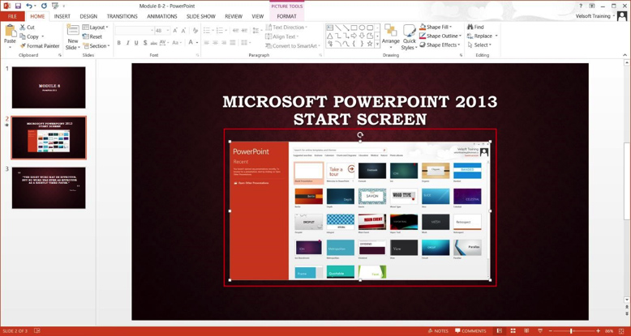The height and width of the screenshot is (336, 631).
Task: Select slide 3 thumbnail in slide panel
Action: click(x=49, y=187)
